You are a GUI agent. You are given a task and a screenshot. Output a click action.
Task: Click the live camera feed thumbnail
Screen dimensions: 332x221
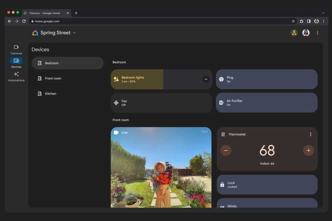coord(161,168)
